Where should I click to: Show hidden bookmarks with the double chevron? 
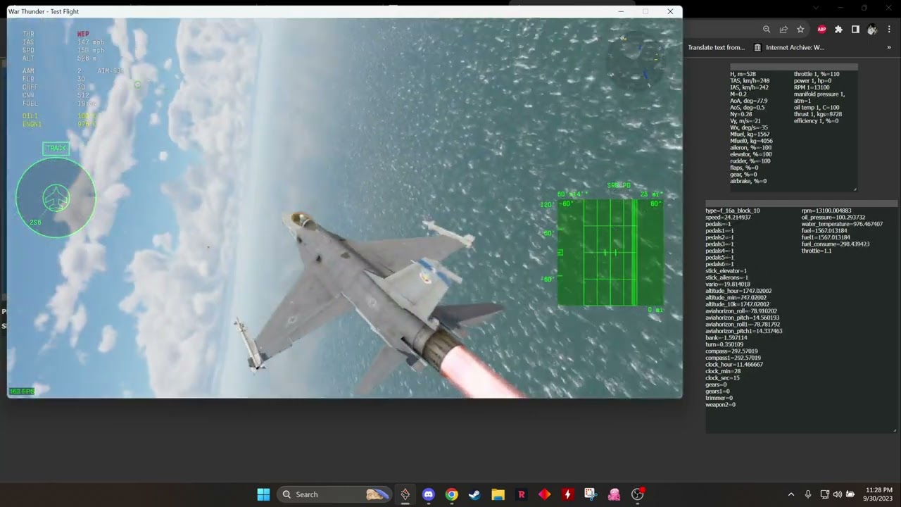coord(889,48)
